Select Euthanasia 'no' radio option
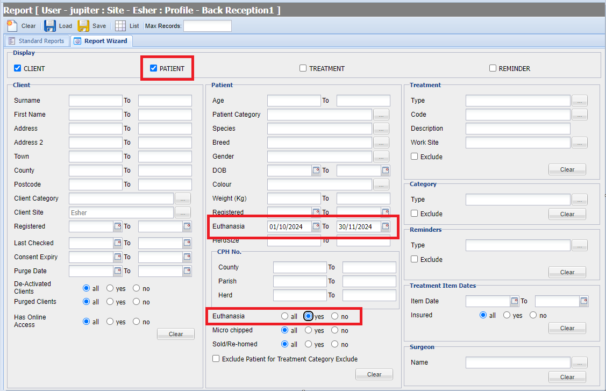 (334, 316)
